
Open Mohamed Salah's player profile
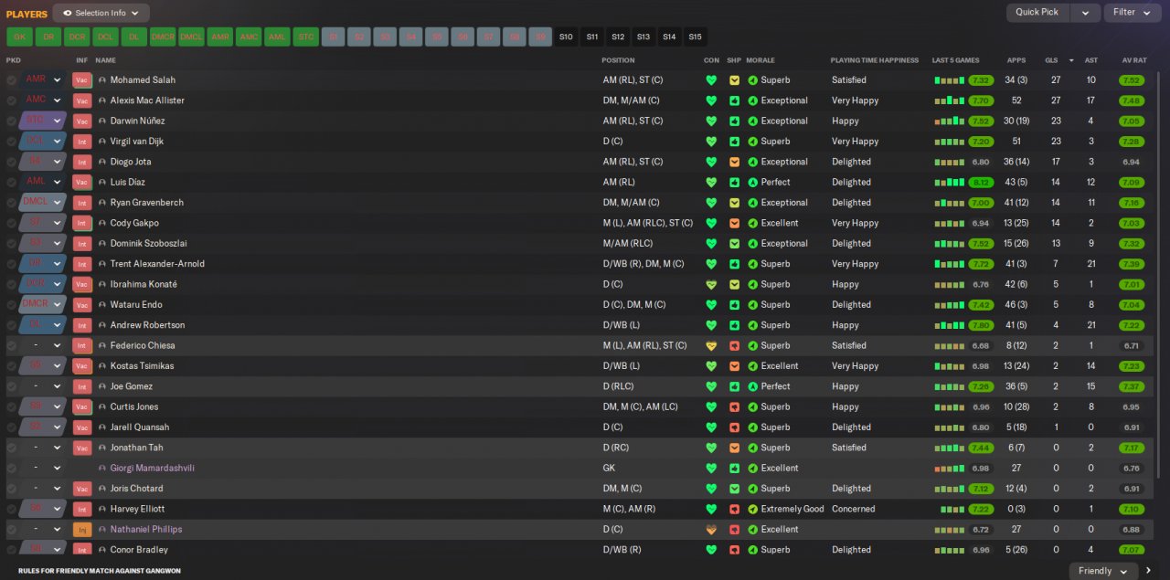(143, 80)
